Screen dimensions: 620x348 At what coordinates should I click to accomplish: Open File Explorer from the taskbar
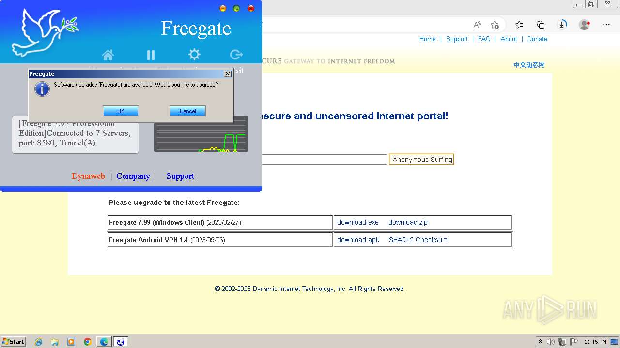(x=55, y=342)
